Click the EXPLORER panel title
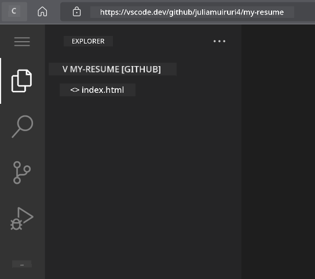Viewport: 315px width, 279px height. pos(88,41)
